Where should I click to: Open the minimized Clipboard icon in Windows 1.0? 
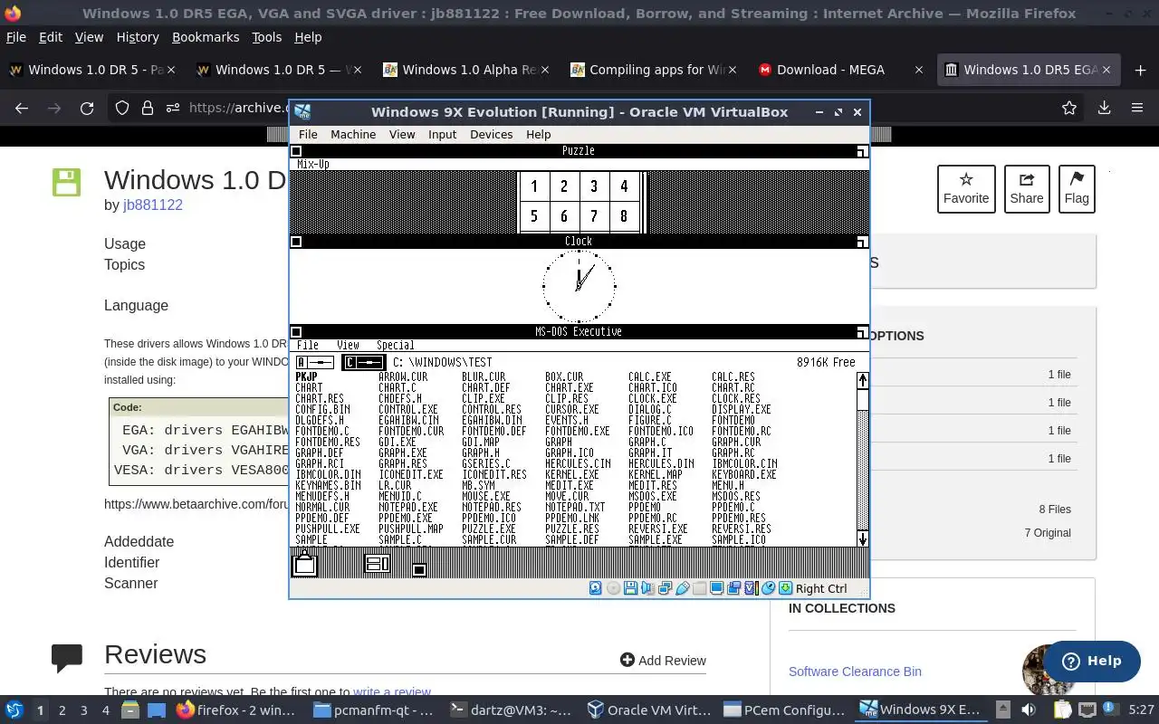coord(305,564)
